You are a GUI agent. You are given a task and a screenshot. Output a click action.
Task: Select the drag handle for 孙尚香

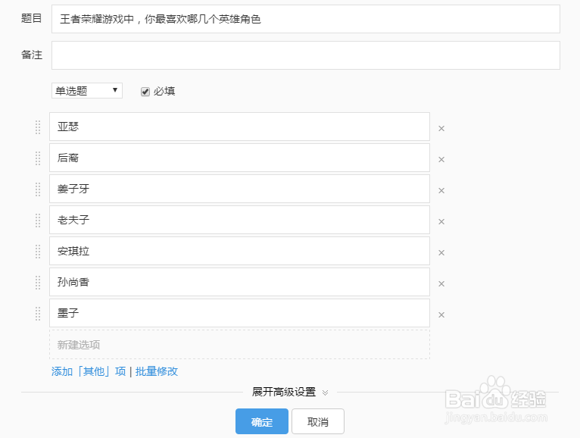(38, 283)
